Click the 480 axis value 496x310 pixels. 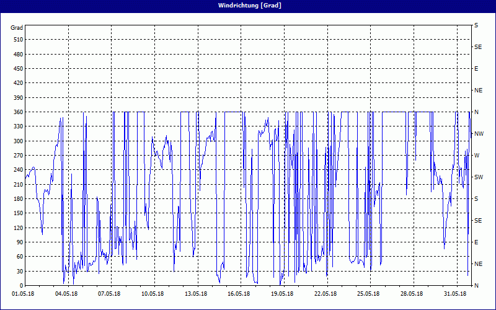19,55
